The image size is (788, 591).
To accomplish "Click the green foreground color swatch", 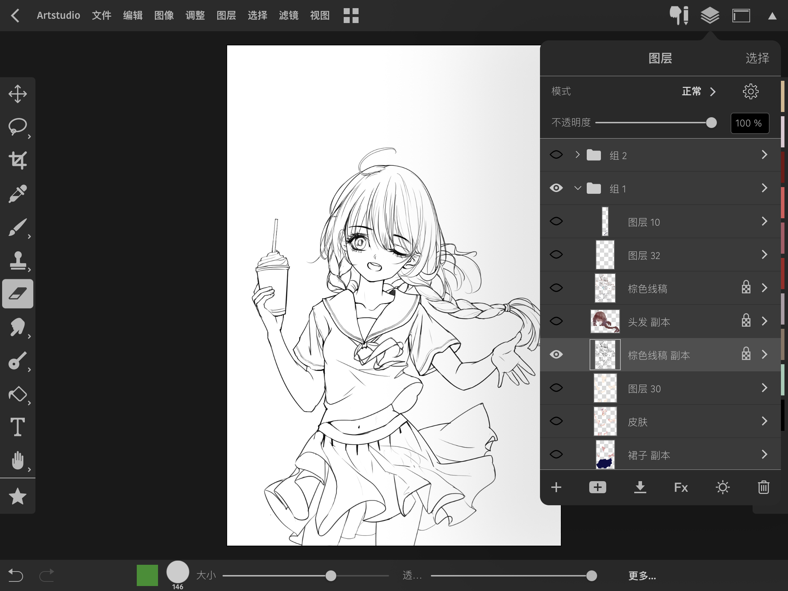I will [x=147, y=575].
